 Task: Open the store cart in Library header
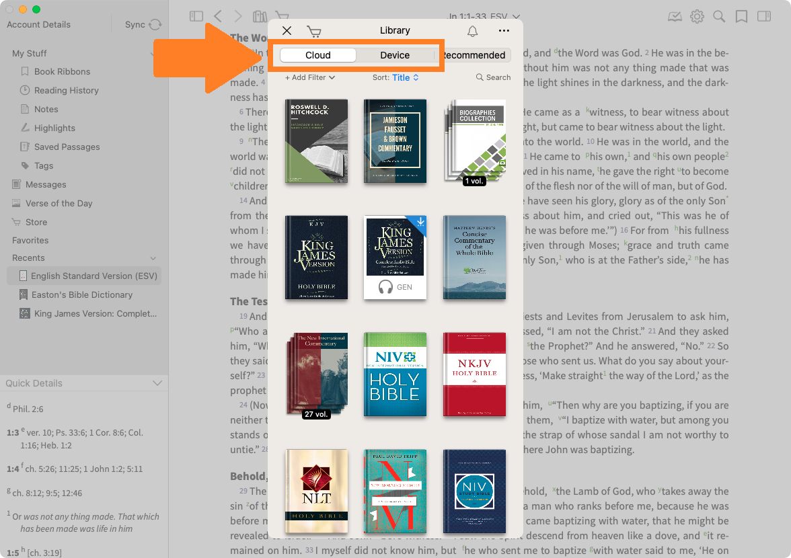(313, 31)
